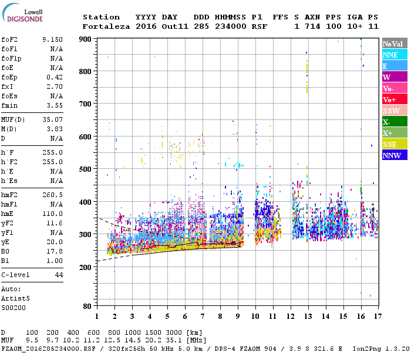The width and height of the screenshot is (411, 353).
Task: Click the B1 value 1.00
Action: [55, 261]
